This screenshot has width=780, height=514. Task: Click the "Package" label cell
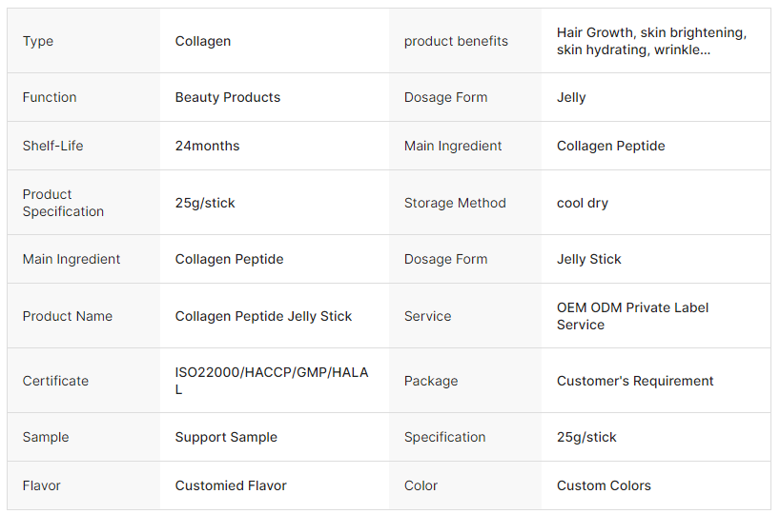click(431, 381)
